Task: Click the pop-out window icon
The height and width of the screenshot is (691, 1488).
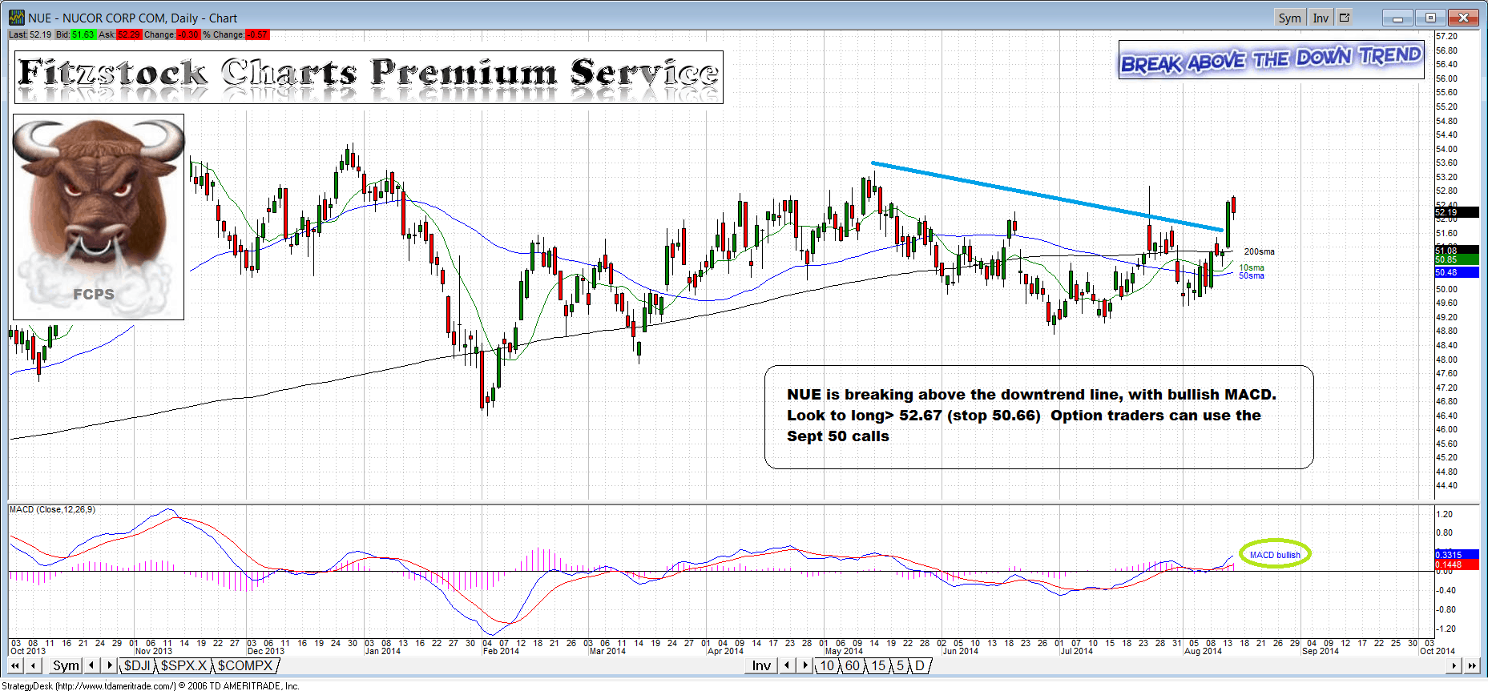Action: click(x=1345, y=18)
